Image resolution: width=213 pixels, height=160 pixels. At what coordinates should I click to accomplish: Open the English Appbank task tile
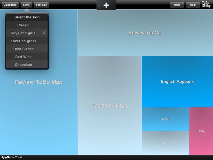[x=177, y=82]
